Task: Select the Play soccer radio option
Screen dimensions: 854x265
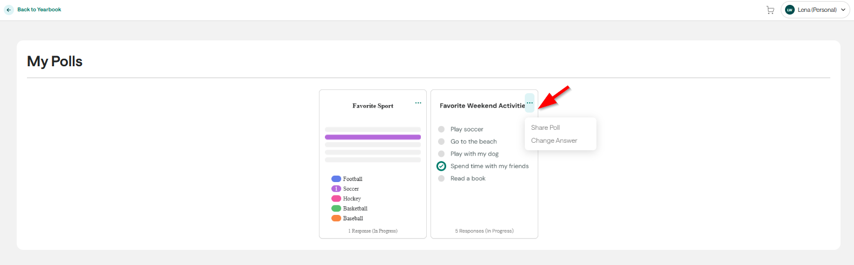Action: pyautogui.click(x=441, y=129)
